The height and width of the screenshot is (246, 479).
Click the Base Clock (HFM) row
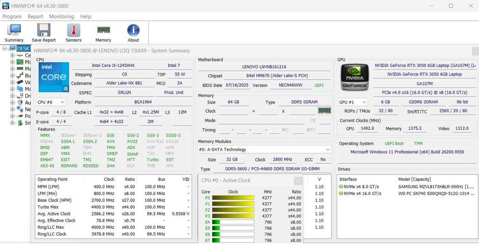[114, 200]
